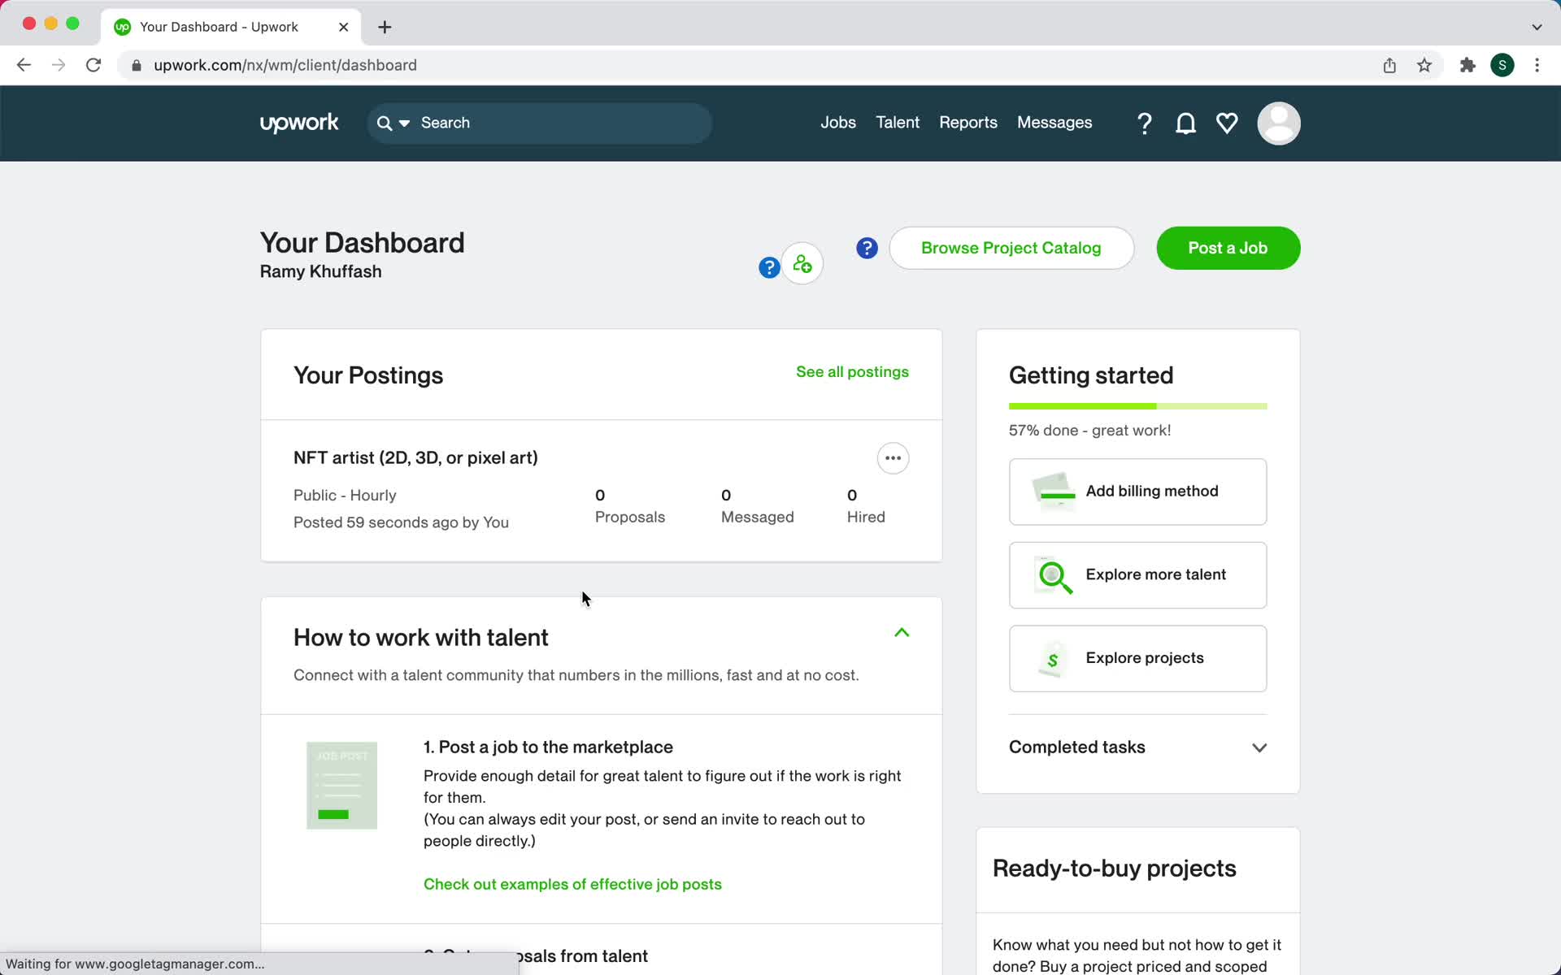Screen dimensions: 1561x975
Task: Open the user profile avatar icon
Action: (1278, 123)
